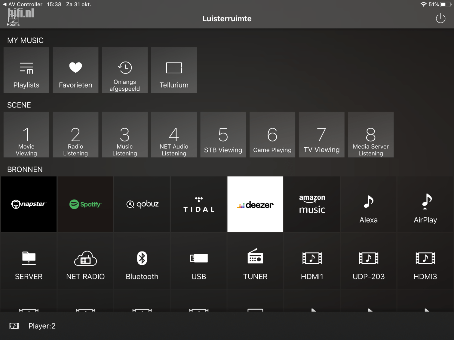Select the HDMI1 input source
The width and height of the screenshot is (454, 340).
coord(312,261)
